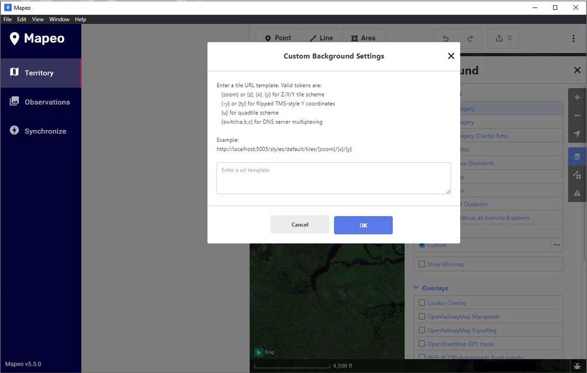Click the DNS server multiplexing token line
The height and width of the screenshot is (373, 587).
tap(272, 122)
